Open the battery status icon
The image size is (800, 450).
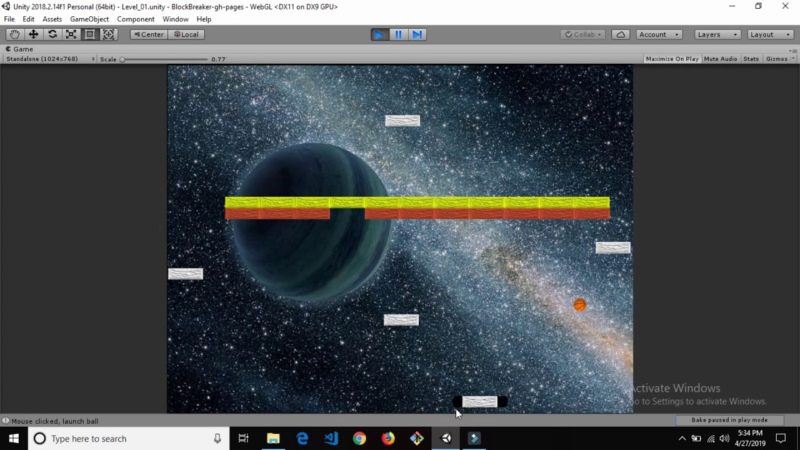point(696,439)
